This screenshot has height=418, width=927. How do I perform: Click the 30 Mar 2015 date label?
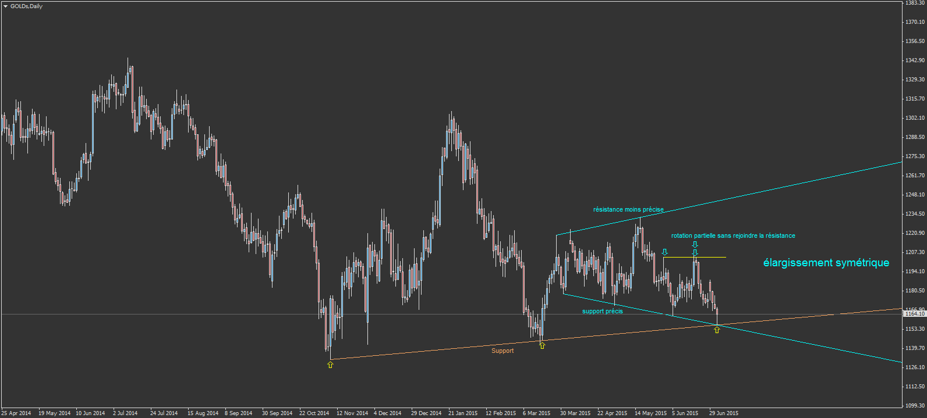pyautogui.click(x=575, y=413)
